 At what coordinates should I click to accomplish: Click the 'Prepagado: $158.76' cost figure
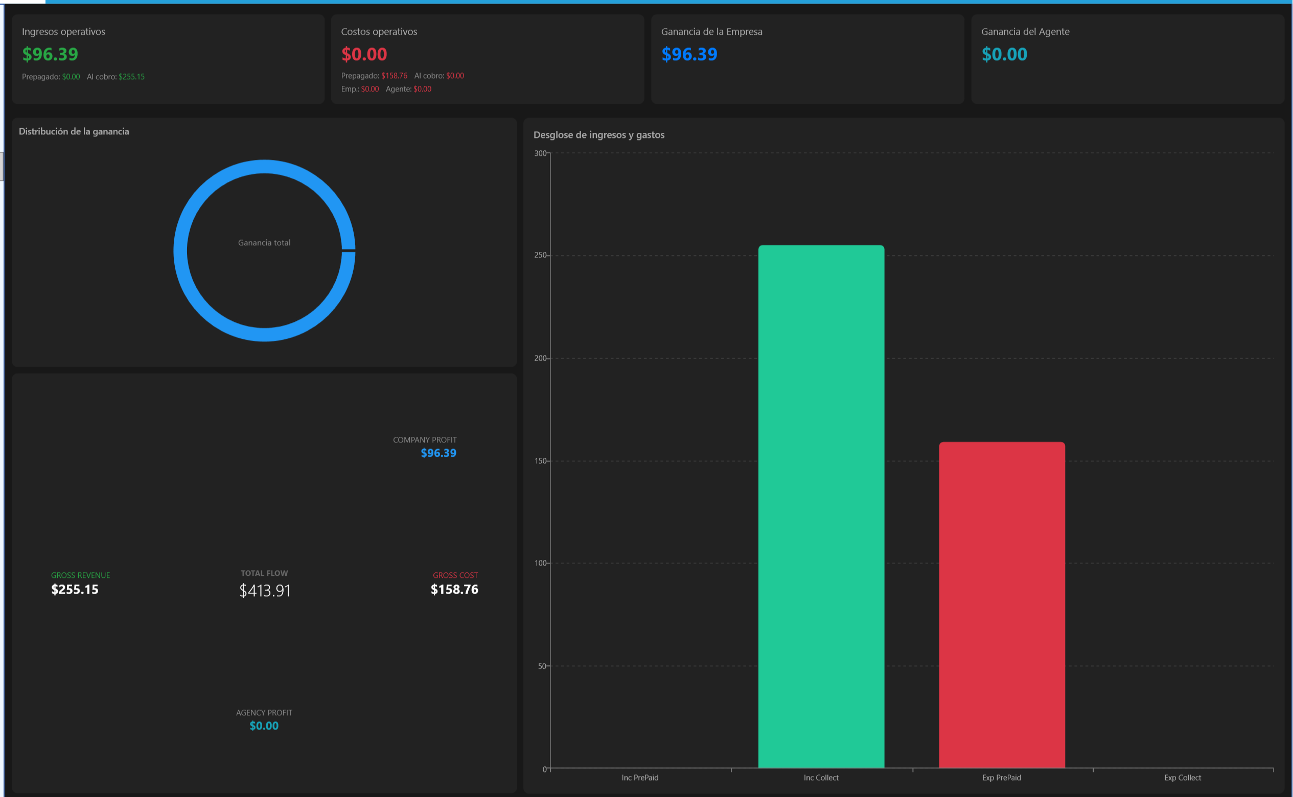click(x=374, y=76)
